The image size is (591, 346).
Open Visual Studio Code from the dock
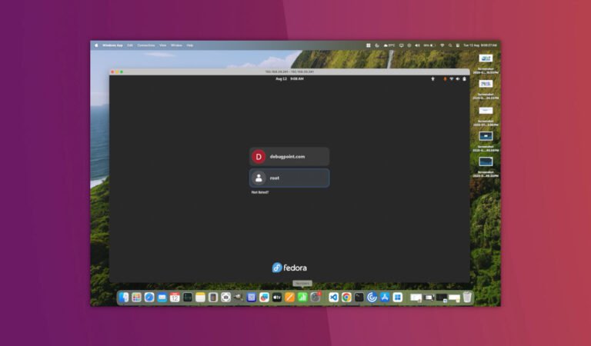(x=333, y=297)
